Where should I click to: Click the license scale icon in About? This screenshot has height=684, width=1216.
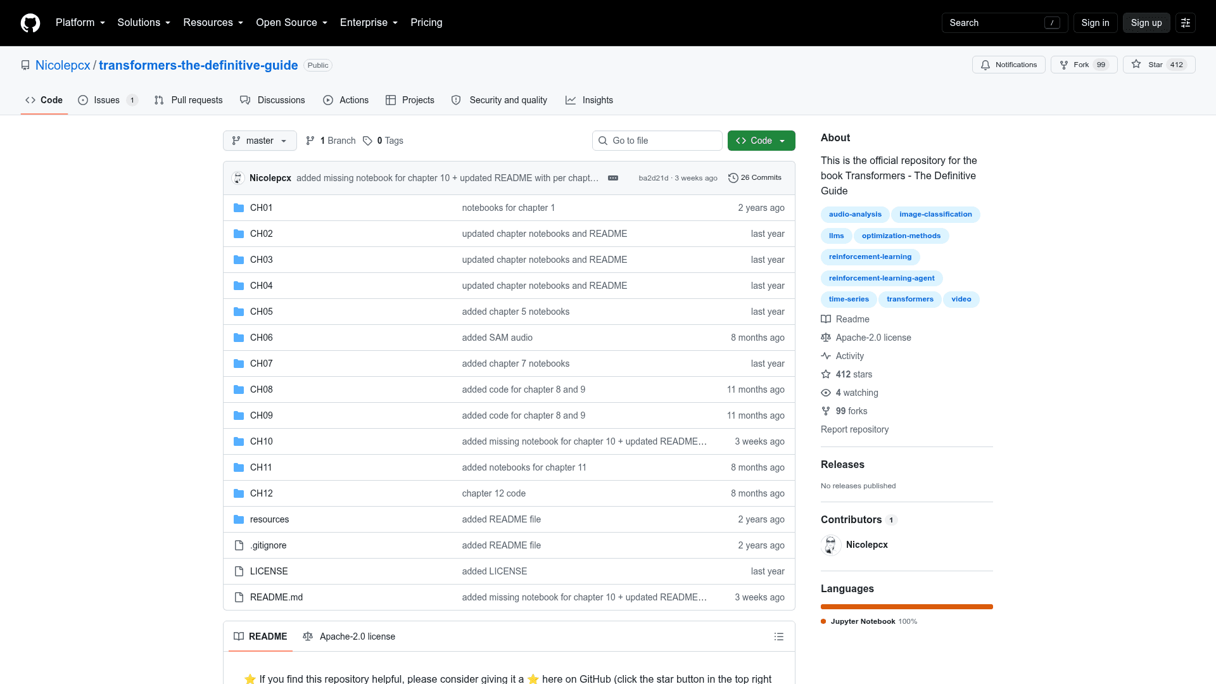826,338
